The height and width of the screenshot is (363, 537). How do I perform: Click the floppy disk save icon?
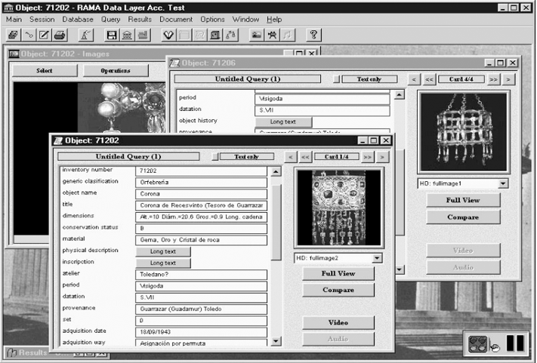point(112,35)
